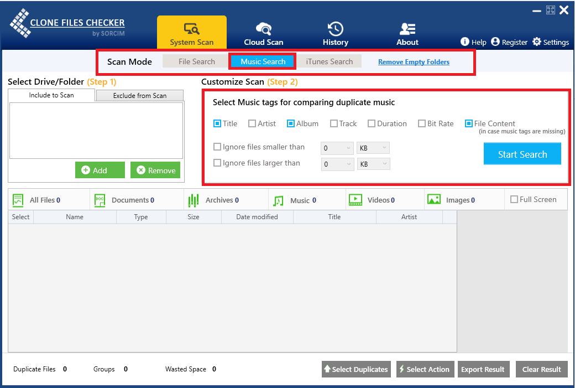Click the Clear Result button
This screenshot has height=388, width=575.
coord(542,369)
